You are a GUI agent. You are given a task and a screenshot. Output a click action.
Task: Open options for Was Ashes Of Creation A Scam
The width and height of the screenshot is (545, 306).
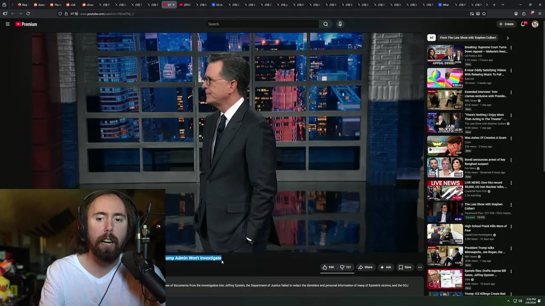tap(511, 138)
